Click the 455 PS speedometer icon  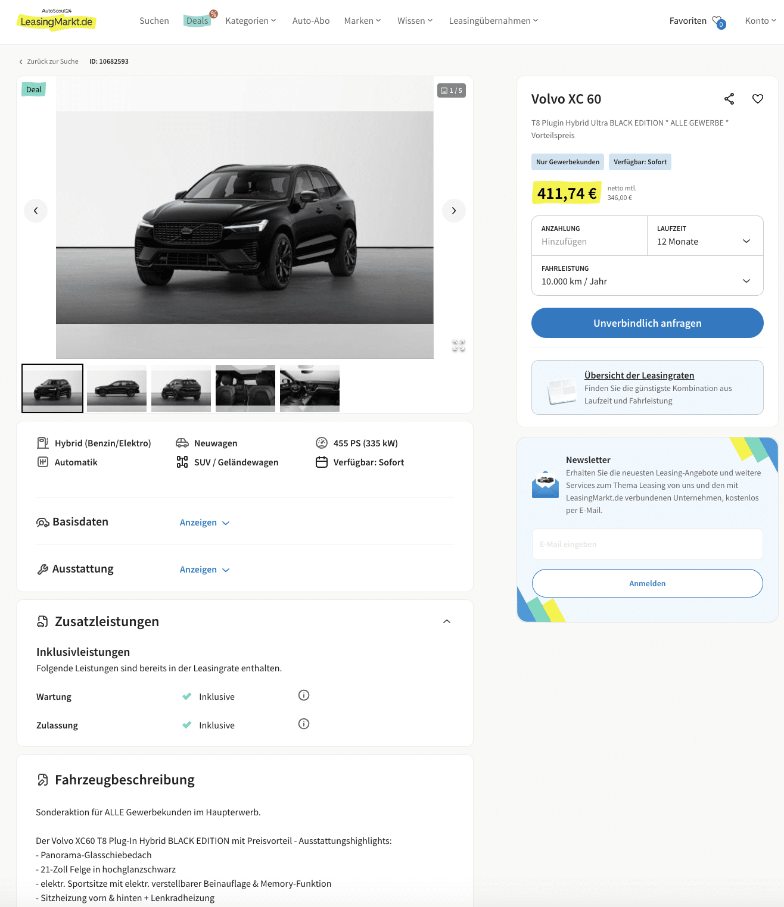(322, 443)
